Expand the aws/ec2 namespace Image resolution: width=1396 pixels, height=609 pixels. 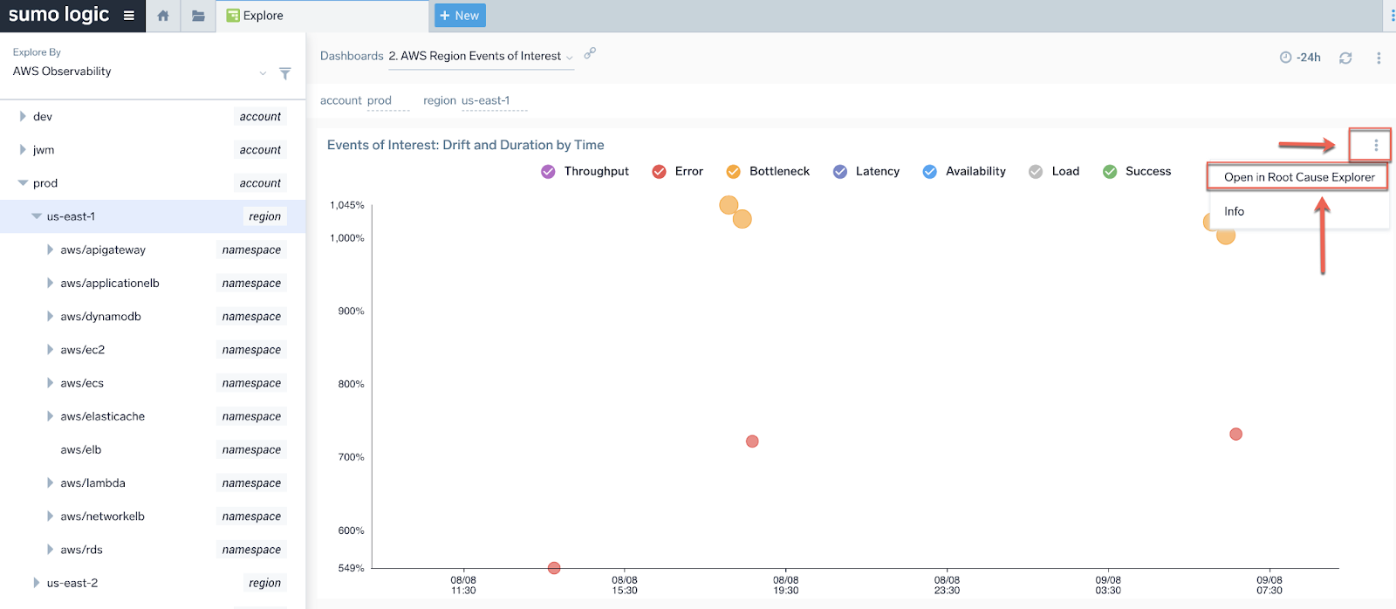pyautogui.click(x=51, y=349)
